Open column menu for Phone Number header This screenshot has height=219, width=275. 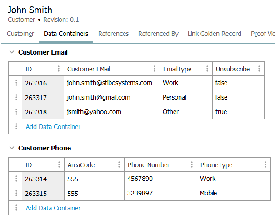point(192,165)
